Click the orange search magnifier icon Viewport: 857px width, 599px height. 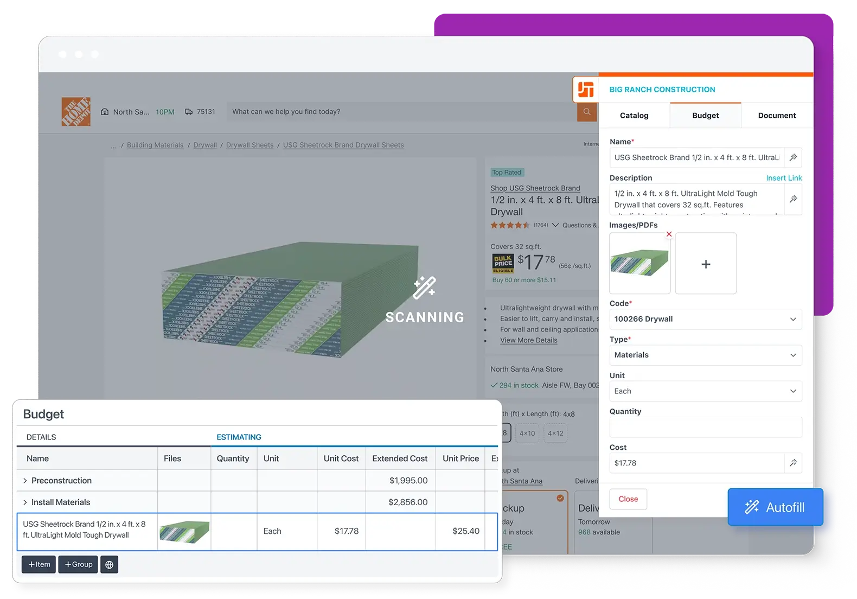point(587,112)
